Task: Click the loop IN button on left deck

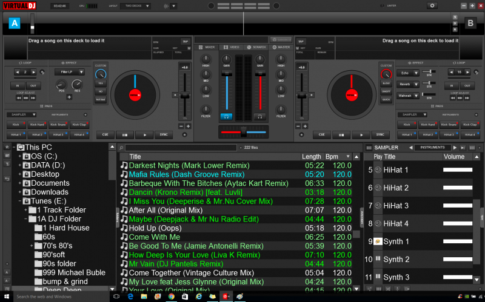Action: point(18,86)
